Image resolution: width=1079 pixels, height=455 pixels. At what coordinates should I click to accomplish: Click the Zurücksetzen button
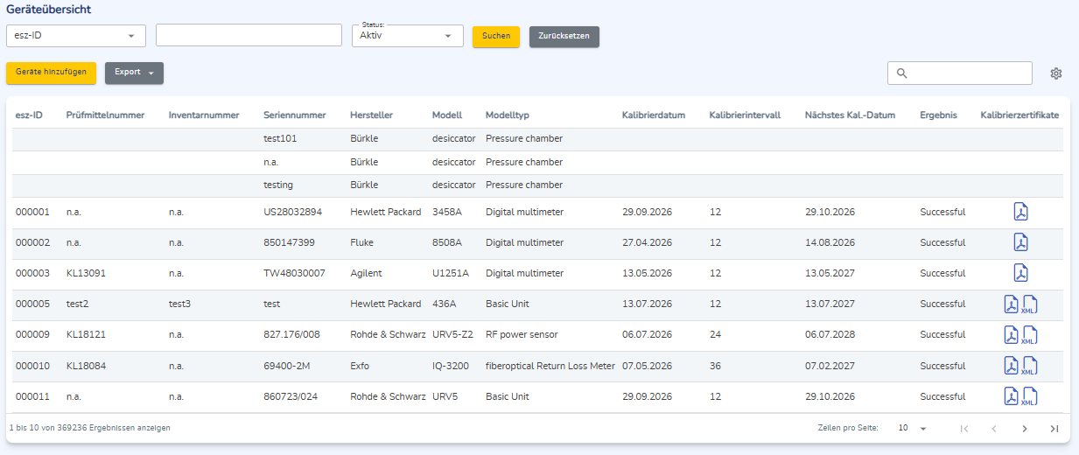click(564, 37)
